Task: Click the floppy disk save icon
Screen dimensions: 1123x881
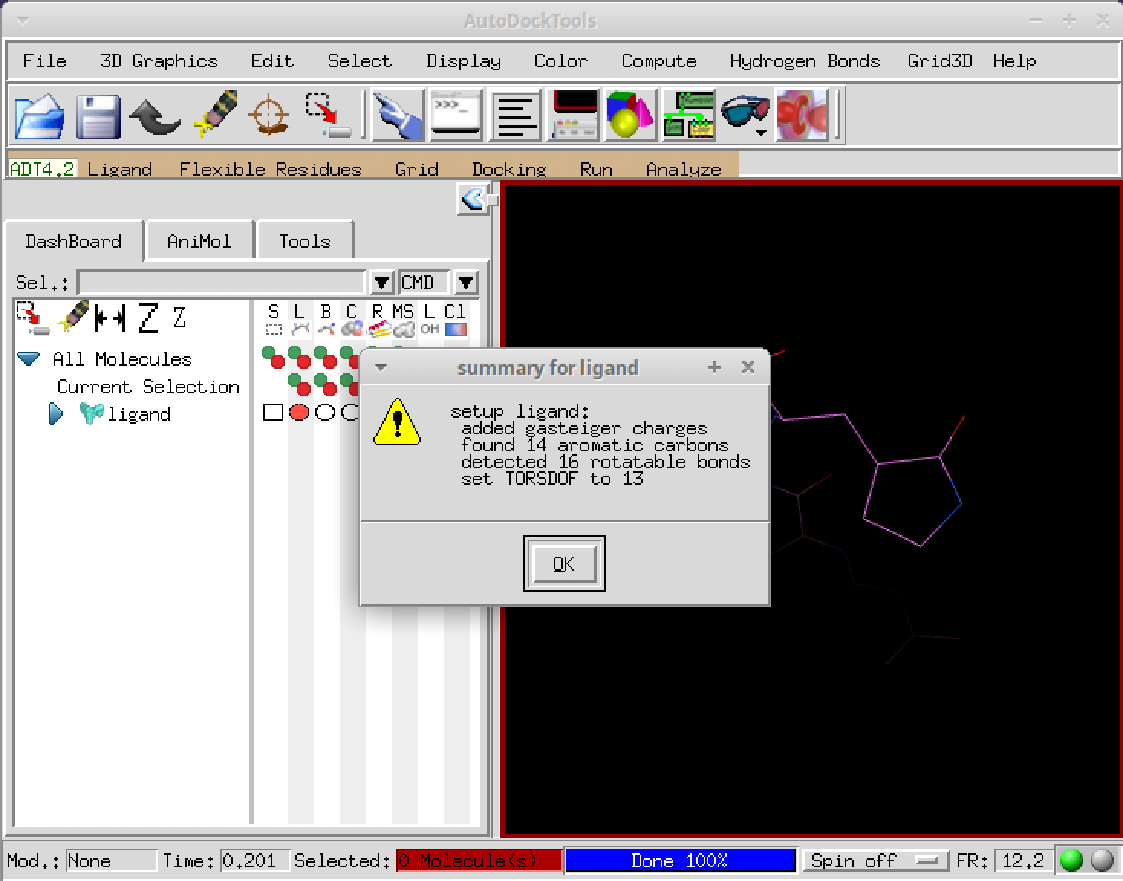Action: coord(98,115)
